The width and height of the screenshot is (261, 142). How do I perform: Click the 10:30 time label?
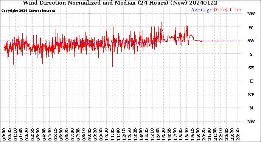[x=107, y=134]
